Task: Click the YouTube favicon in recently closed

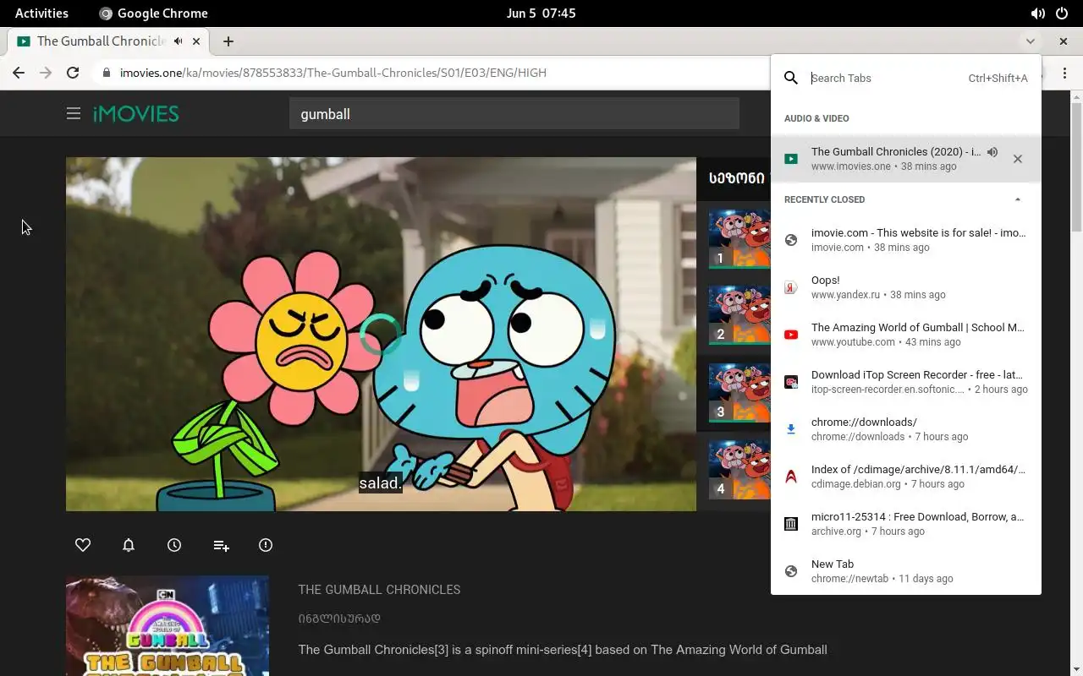Action: tap(791, 335)
